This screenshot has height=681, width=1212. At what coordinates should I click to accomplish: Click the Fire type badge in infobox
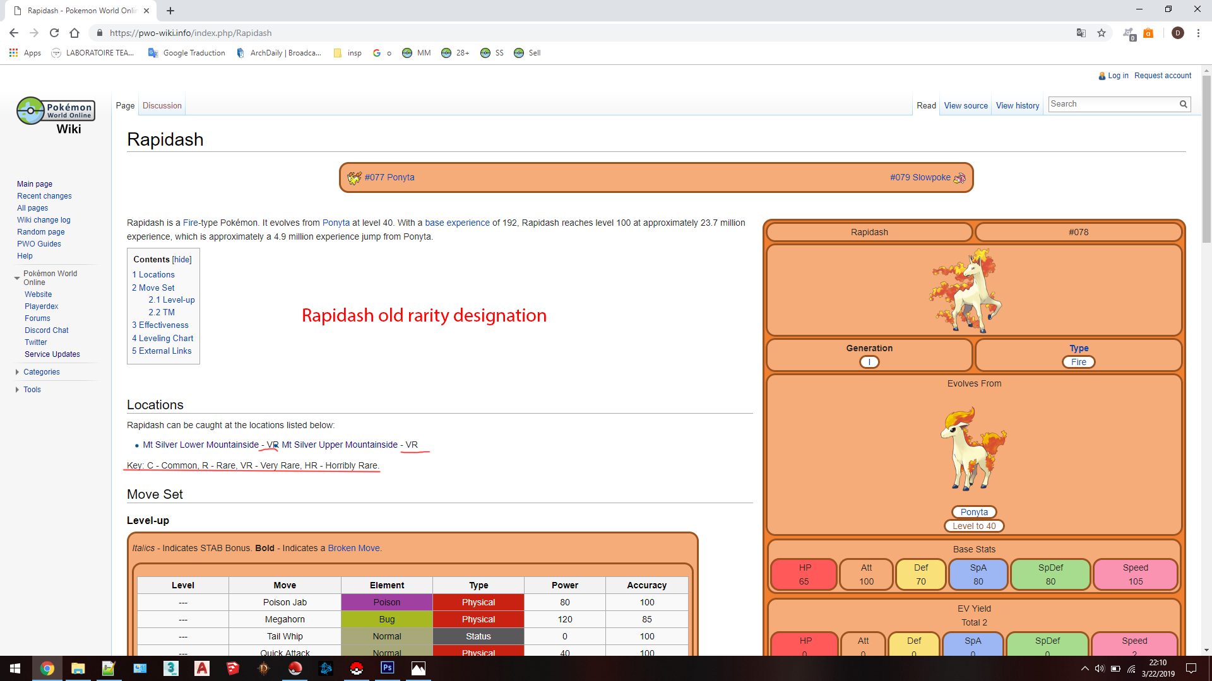(x=1079, y=362)
